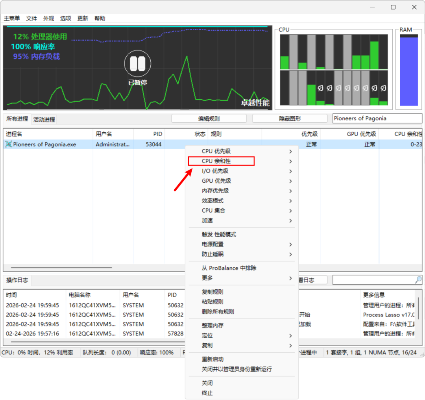This screenshot has width=425, height=400.
Task: Choose 关闭 in context menu
Action: pyautogui.click(x=242, y=383)
